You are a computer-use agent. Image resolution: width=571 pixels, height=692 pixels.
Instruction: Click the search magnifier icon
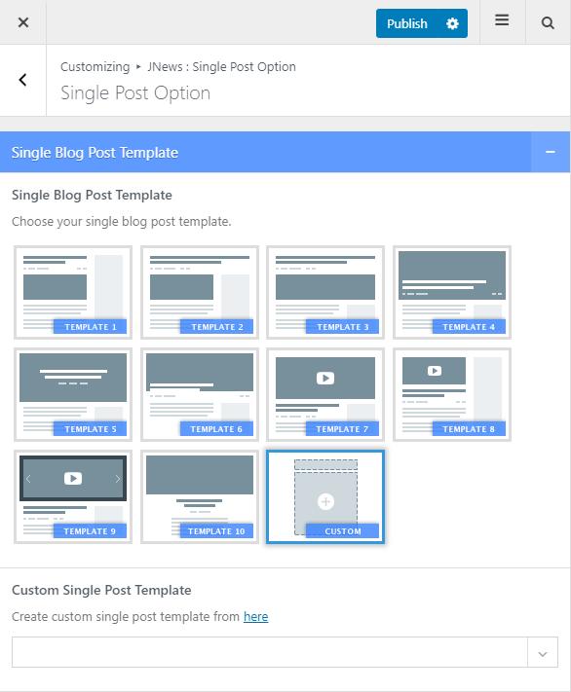coord(548,22)
